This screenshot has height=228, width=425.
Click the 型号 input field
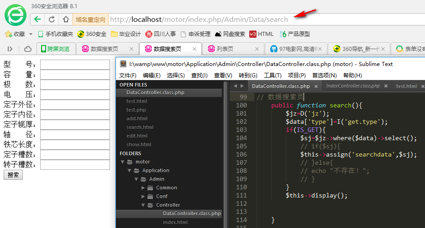tap(75, 64)
